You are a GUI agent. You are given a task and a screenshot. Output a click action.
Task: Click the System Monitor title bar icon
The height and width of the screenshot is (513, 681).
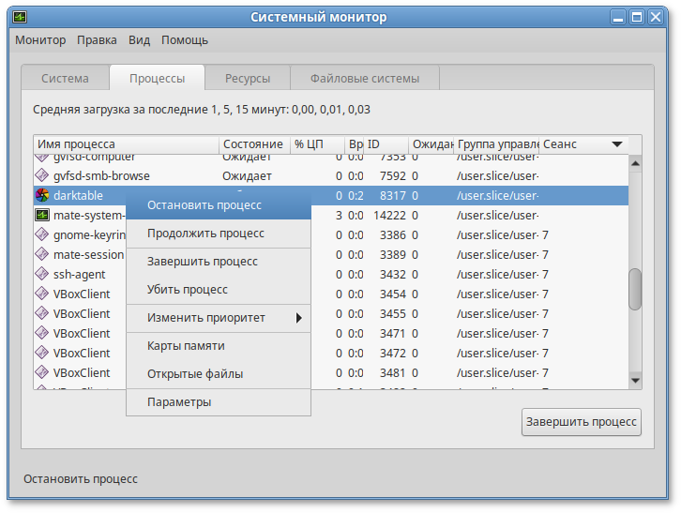(20, 17)
